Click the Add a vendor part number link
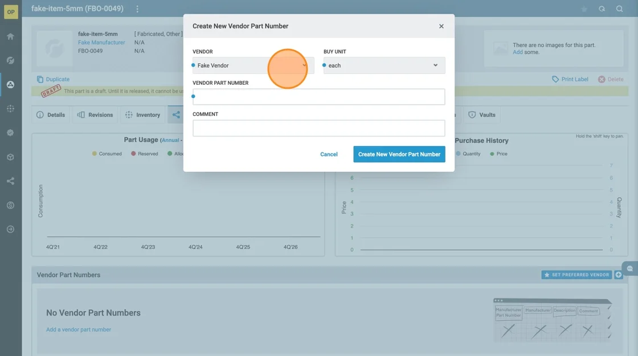 pyautogui.click(x=79, y=330)
